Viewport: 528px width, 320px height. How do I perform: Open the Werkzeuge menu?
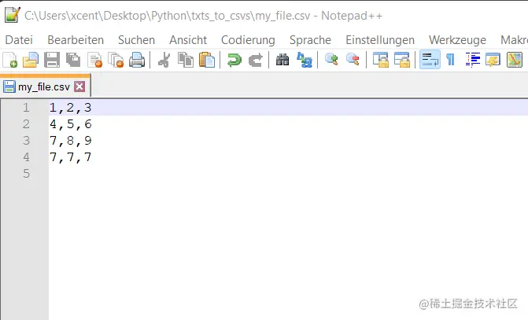[457, 40]
